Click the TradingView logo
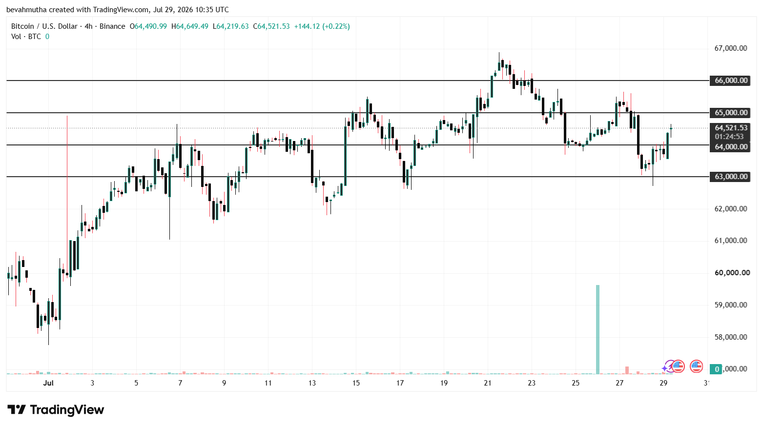Screen dimensions: 763x428 point(56,409)
